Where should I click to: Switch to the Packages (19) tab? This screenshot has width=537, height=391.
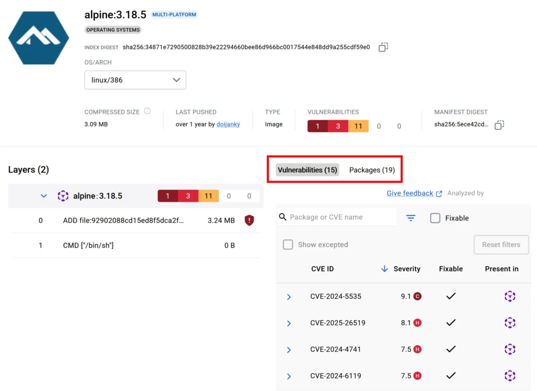(x=372, y=170)
